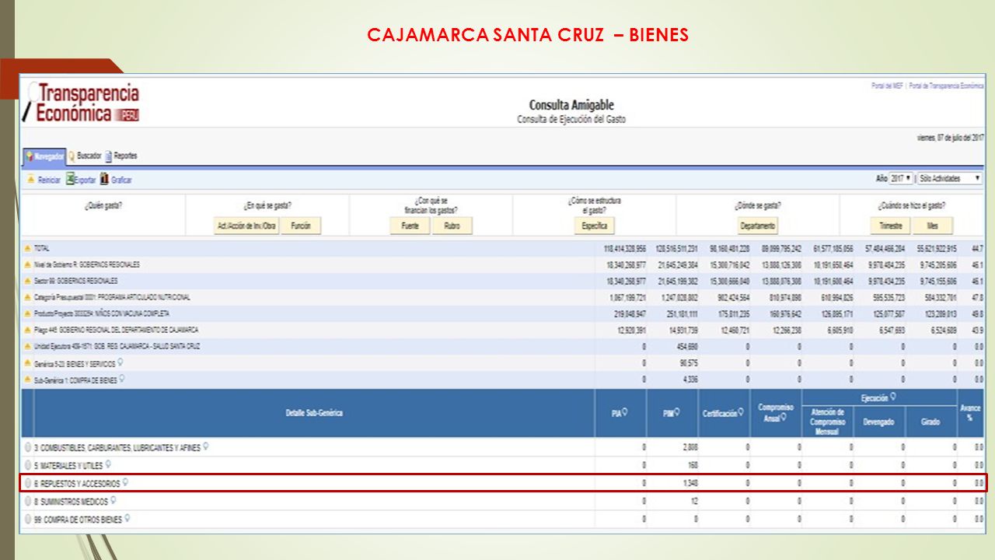This screenshot has height=560, width=995.
Task: Click the Fuente button
Action: tap(410, 226)
